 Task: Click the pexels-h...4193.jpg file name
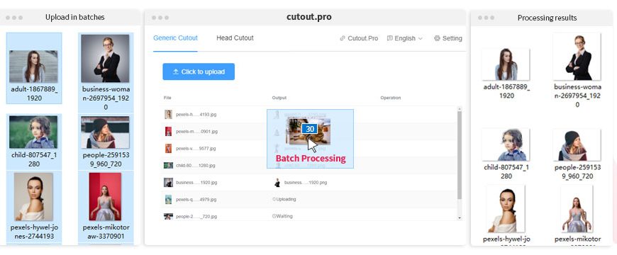196,115
